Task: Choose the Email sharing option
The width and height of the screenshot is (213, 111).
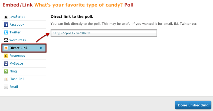Action: click(x=14, y=87)
